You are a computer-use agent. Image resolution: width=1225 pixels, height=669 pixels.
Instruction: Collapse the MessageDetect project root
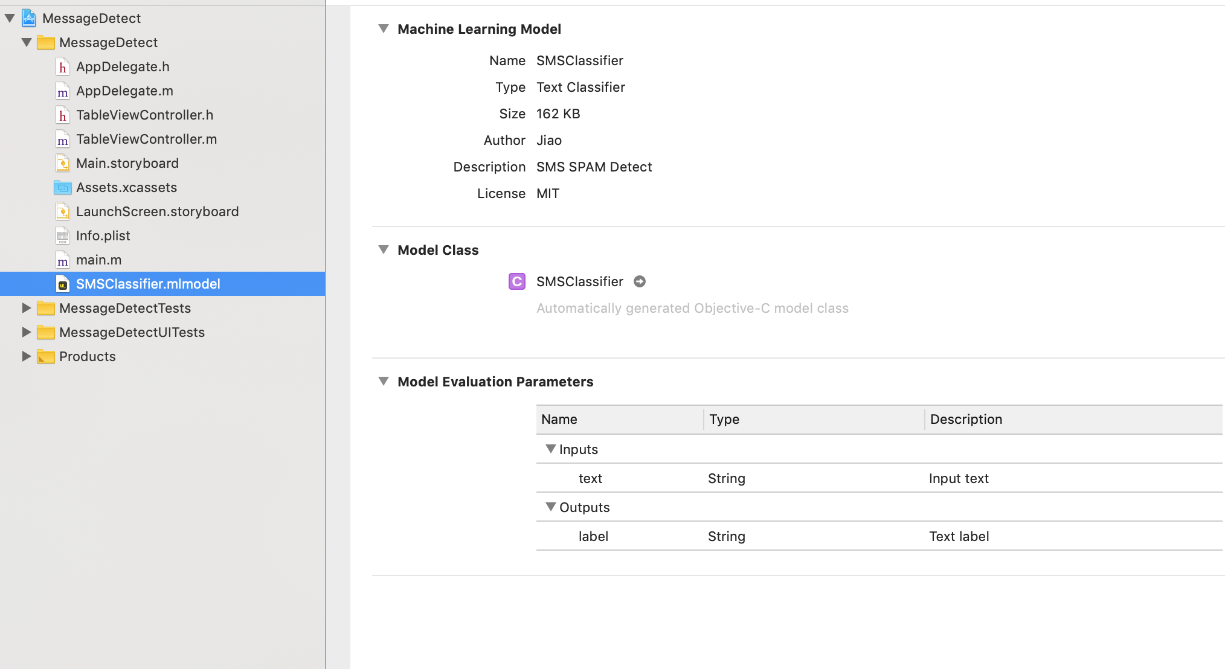coord(10,18)
